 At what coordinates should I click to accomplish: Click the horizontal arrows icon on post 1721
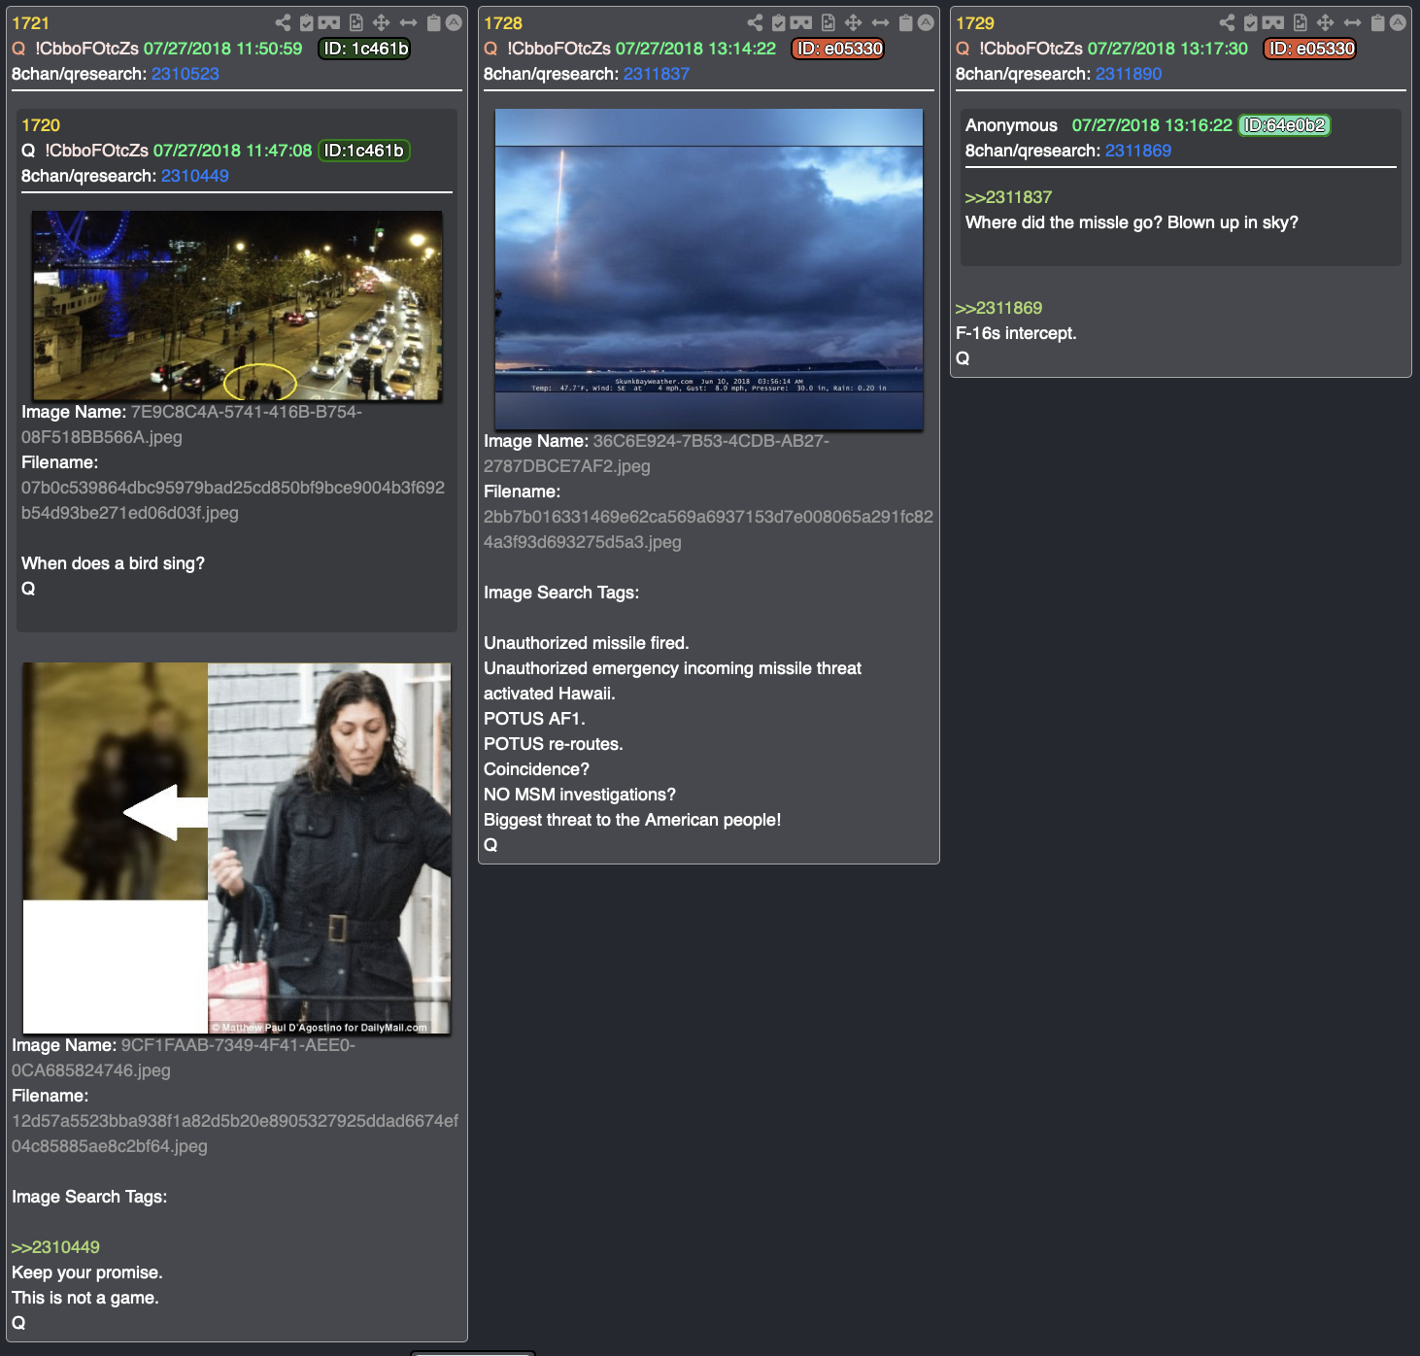point(409,22)
